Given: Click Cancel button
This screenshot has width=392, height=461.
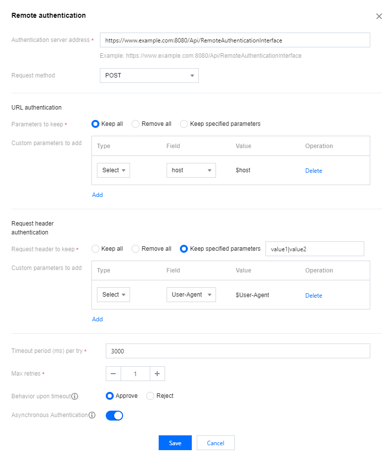Looking at the screenshot, I should (x=216, y=443).
